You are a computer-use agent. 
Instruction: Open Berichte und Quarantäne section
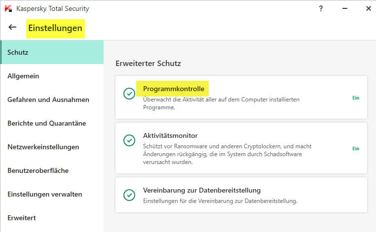click(47, 123)
